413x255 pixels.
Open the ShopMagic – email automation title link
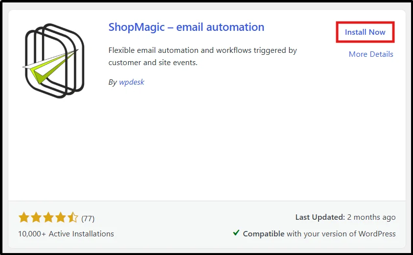(186, 27)
